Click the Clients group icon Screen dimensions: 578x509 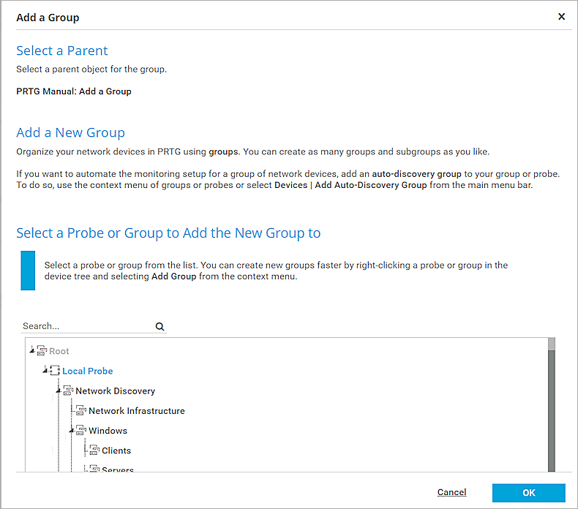[x=94, y=450]
